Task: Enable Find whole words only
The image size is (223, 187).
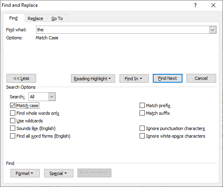Action: point(12,113)
